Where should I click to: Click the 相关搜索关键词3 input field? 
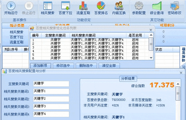pyautogui.click(x=51, y=106)
